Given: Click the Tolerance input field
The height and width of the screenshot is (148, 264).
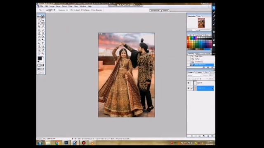Looking at the screenshot, I should click(x=67, y=10).
